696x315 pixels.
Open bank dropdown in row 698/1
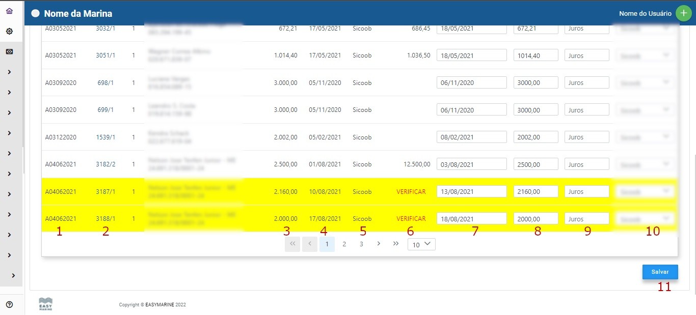coord(645,83)
